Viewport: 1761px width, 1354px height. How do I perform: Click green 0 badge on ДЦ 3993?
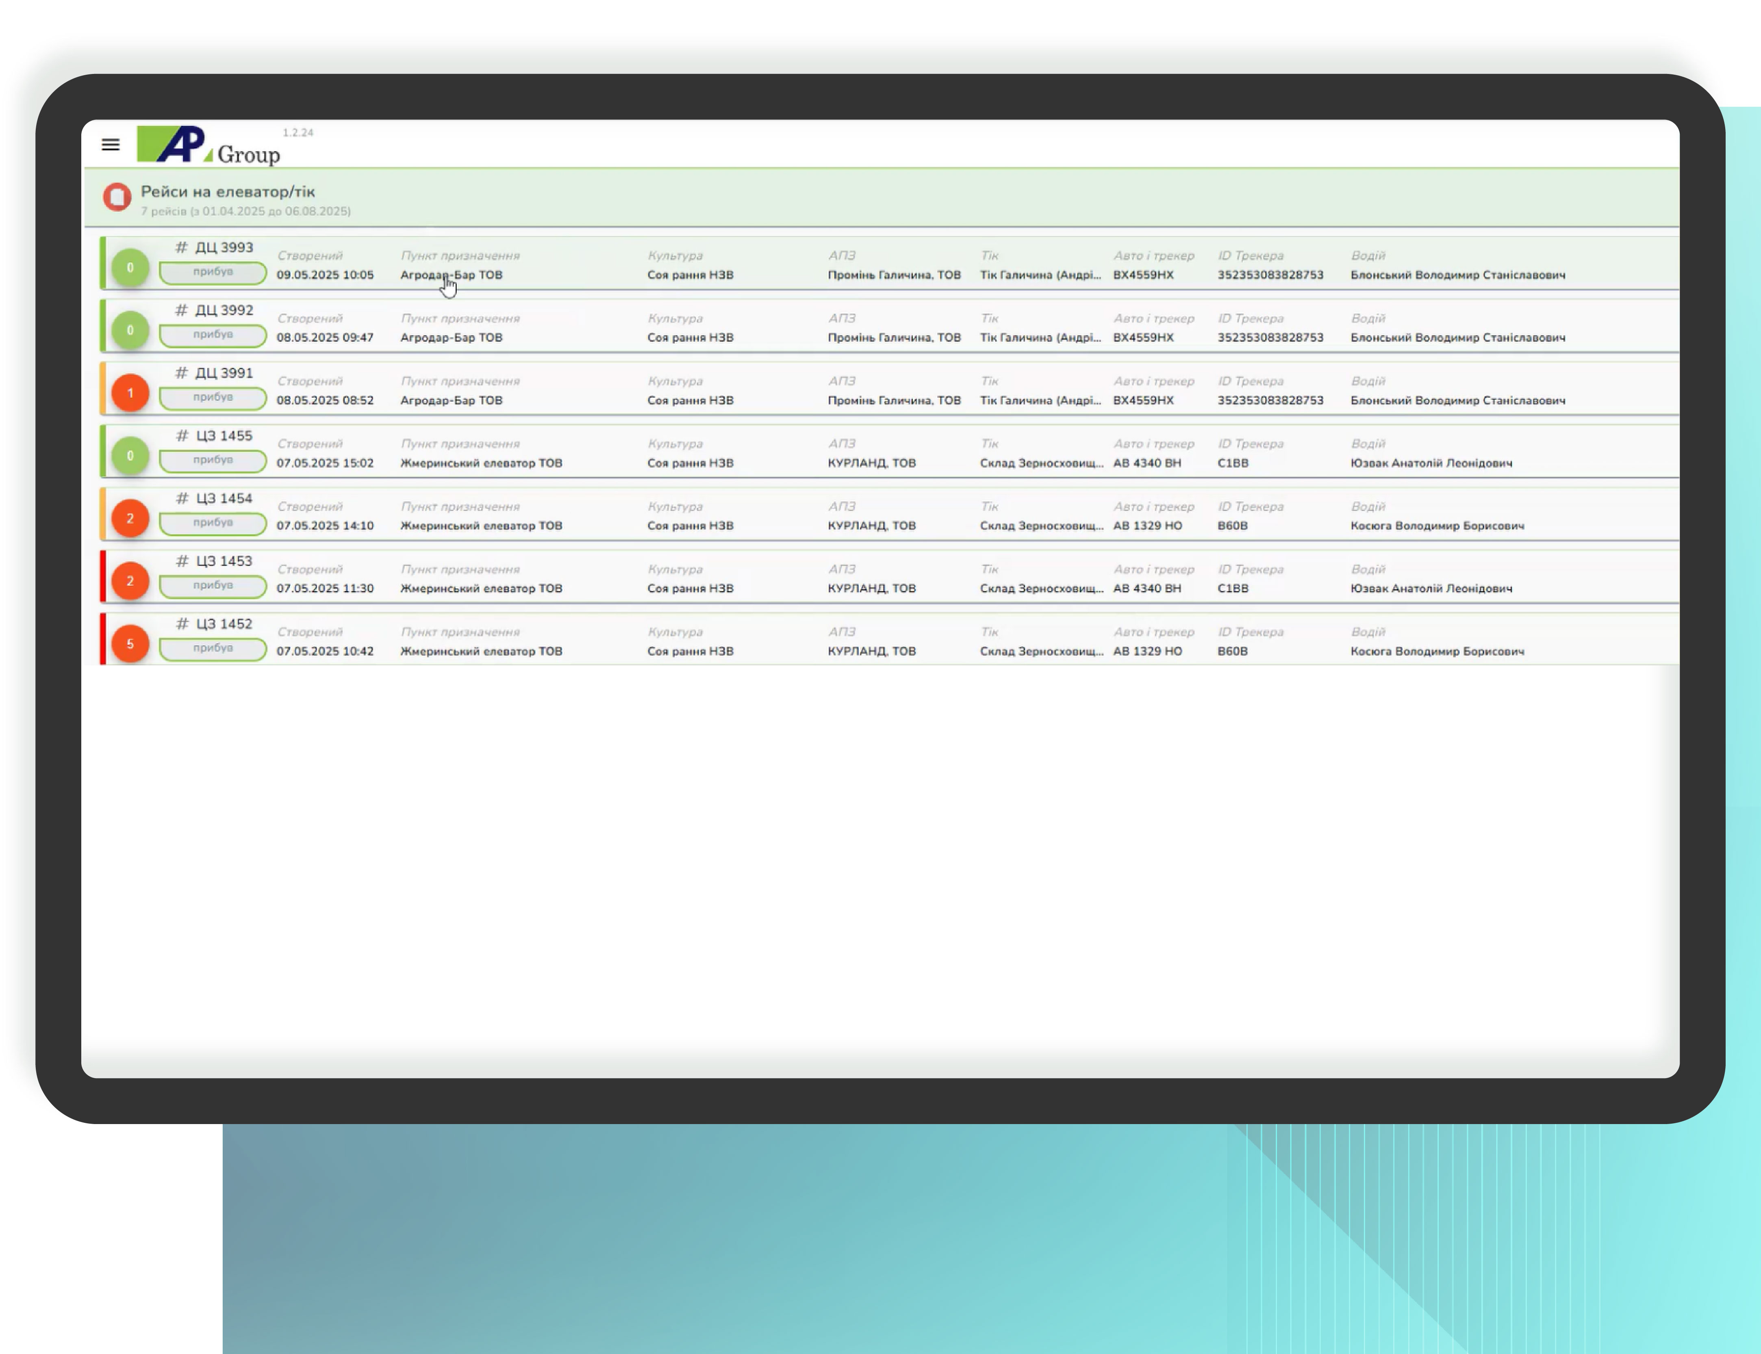point(130,268)
